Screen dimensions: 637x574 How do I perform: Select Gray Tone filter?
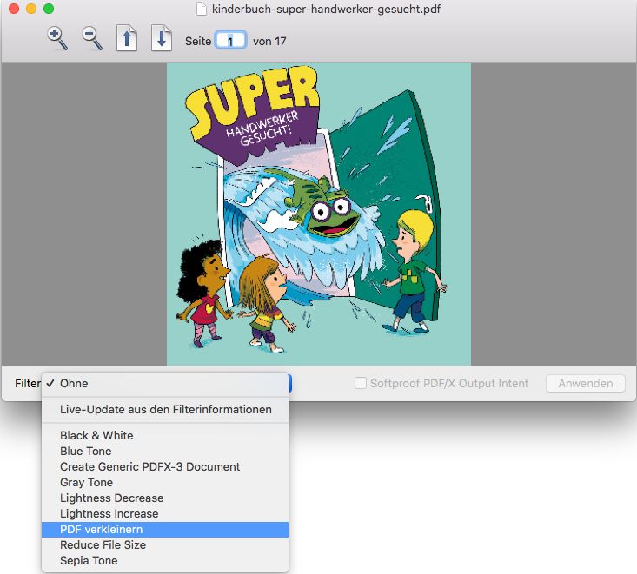pos(165,482)
